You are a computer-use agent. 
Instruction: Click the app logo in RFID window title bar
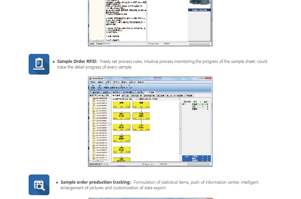pyautogui.click(x=90, y=79)
